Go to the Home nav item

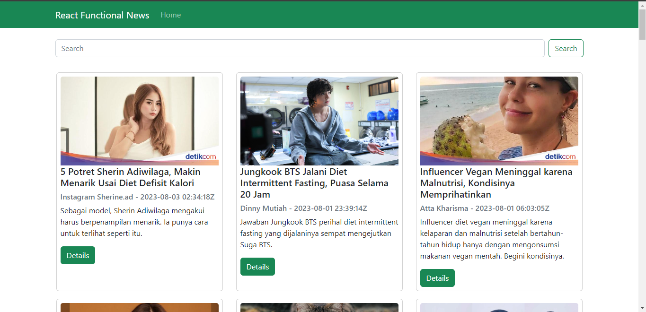pos(170,15)
